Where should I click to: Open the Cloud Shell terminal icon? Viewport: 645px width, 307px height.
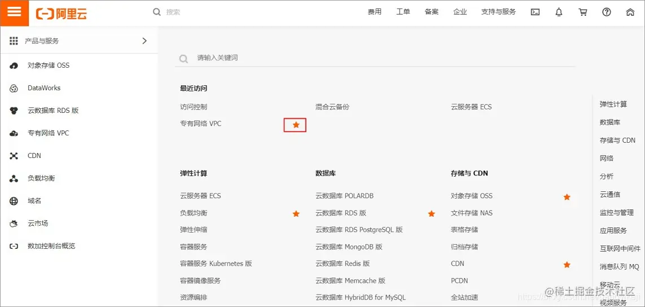[535, 12]
